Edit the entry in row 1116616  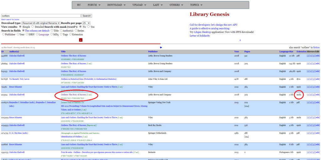tap(317, 144)
